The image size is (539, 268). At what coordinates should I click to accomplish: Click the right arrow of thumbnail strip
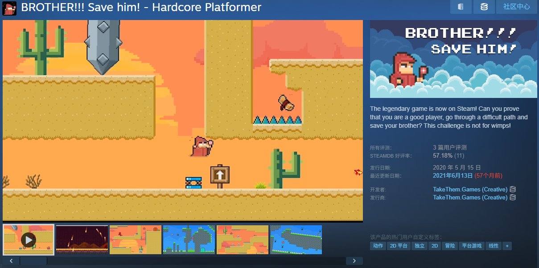click(x=354, y=261)
